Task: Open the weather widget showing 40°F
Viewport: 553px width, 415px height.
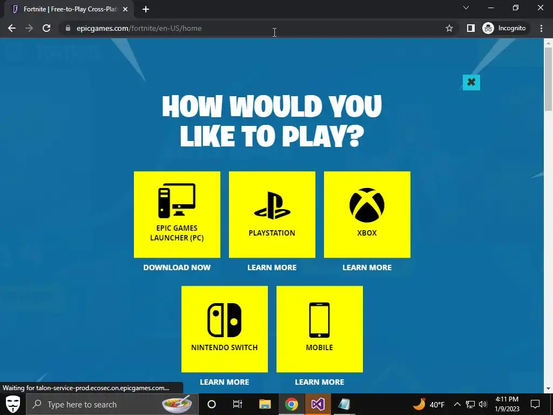Action: tap(428, 404)
